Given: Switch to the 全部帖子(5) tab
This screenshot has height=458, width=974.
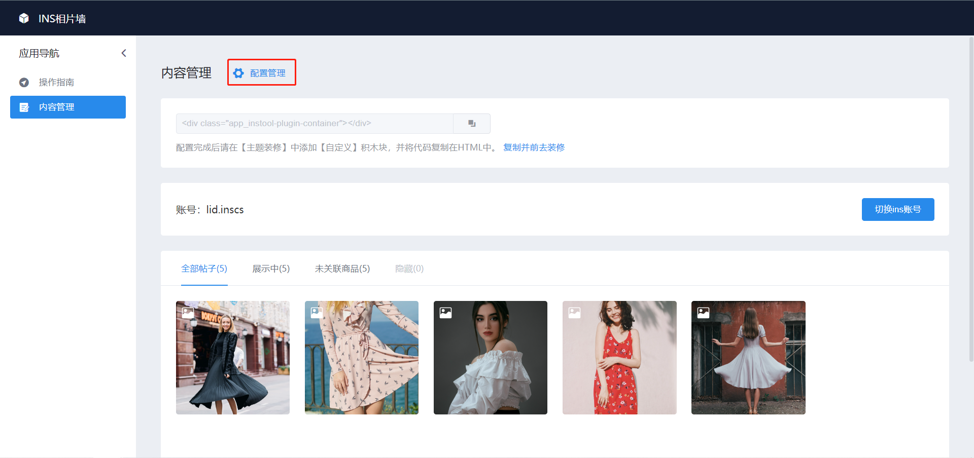Looking at the screenshot, I should click(x=204, y=269).
